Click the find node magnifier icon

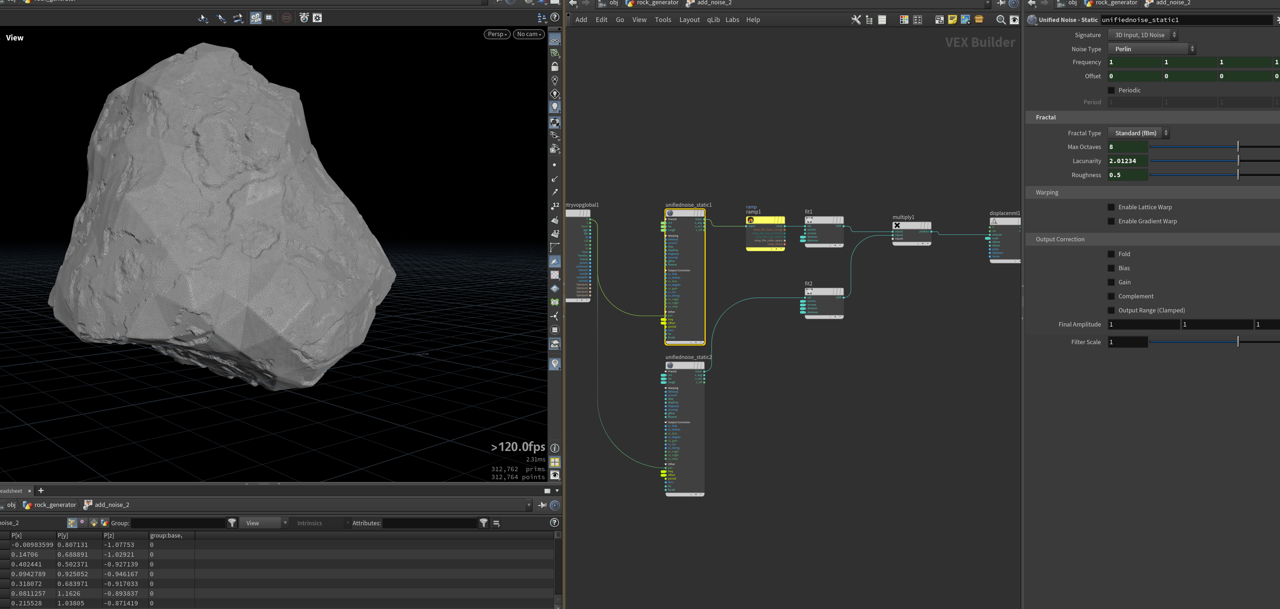click(x=1001, y=19)
